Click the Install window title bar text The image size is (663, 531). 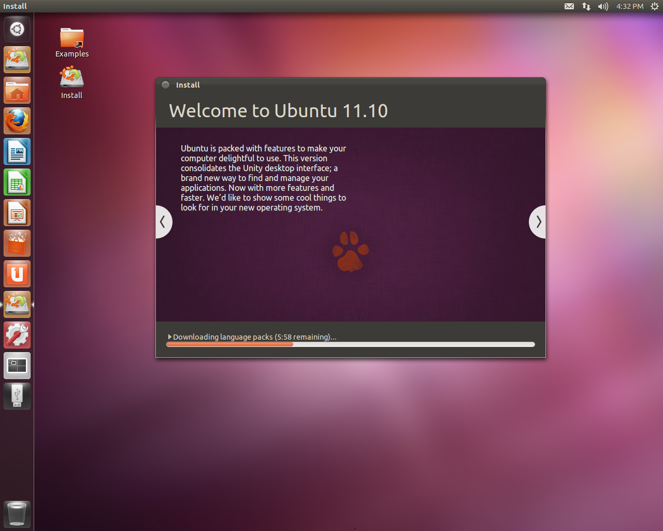188,85
